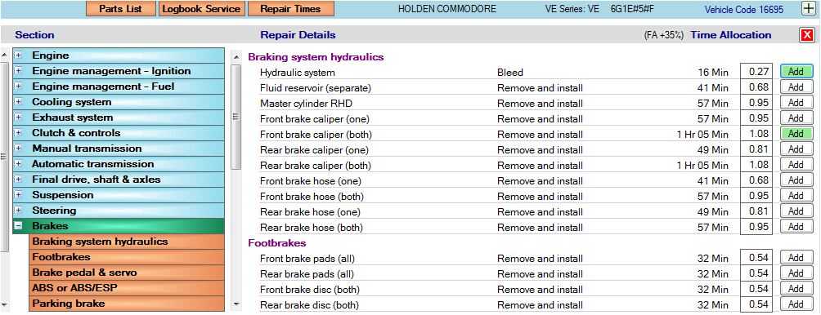The image size is (821, 315).
Task: Expand the Cooling system section
Action: click(18, 102)
